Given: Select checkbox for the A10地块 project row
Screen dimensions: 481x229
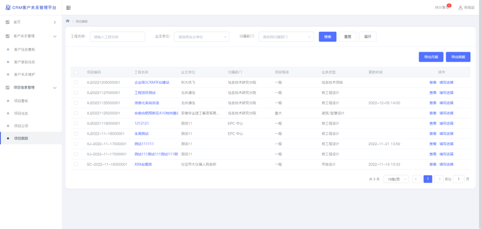Looking at the screenshot, I should click(76, 113).
